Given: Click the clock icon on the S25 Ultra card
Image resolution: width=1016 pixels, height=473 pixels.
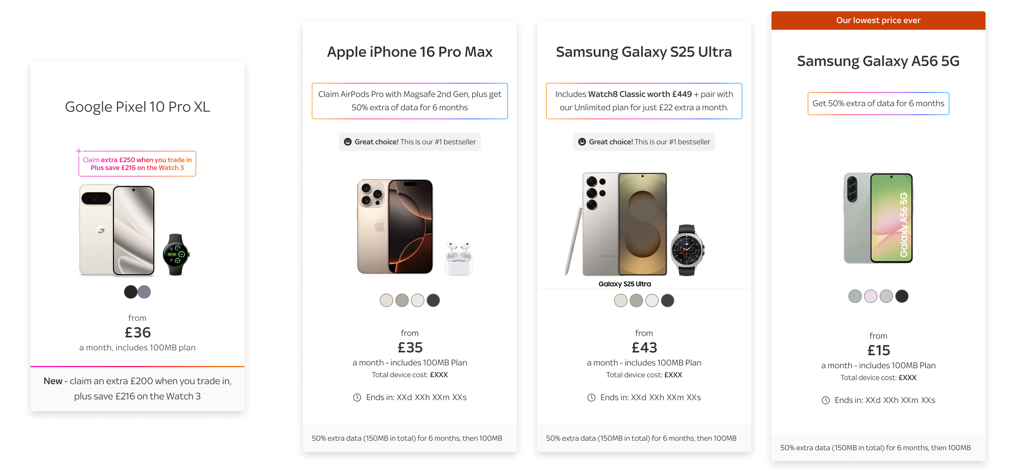Looking at the screenshot, I should 591,397.
